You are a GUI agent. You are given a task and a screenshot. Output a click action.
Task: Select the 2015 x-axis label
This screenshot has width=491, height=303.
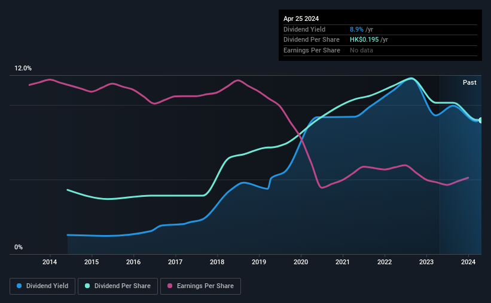tap(92, 262)
